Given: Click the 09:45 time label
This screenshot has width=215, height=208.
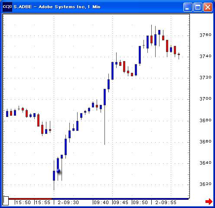Looking at the screenshot, I should tap(121, 202).
